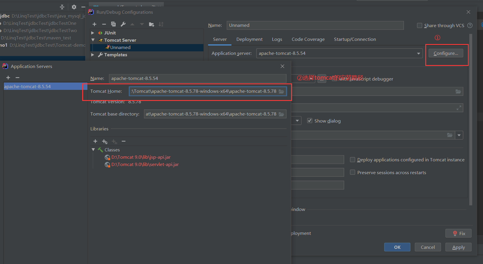Sort configurations alphabetically

[x=161, y=24]
